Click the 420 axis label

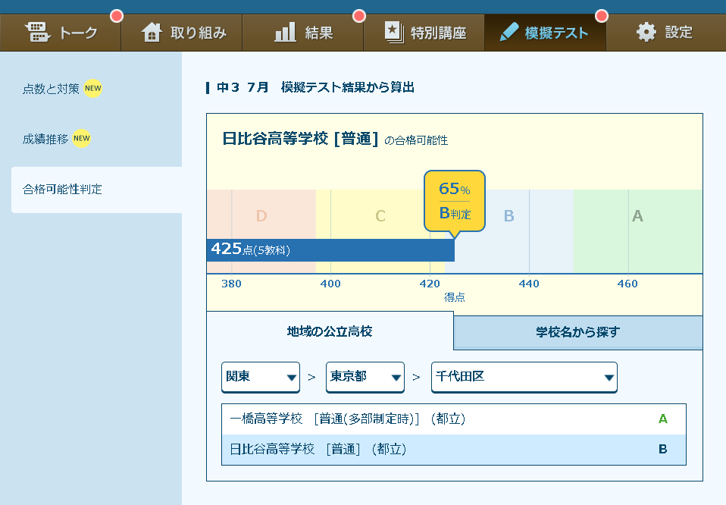coord(430,284)
